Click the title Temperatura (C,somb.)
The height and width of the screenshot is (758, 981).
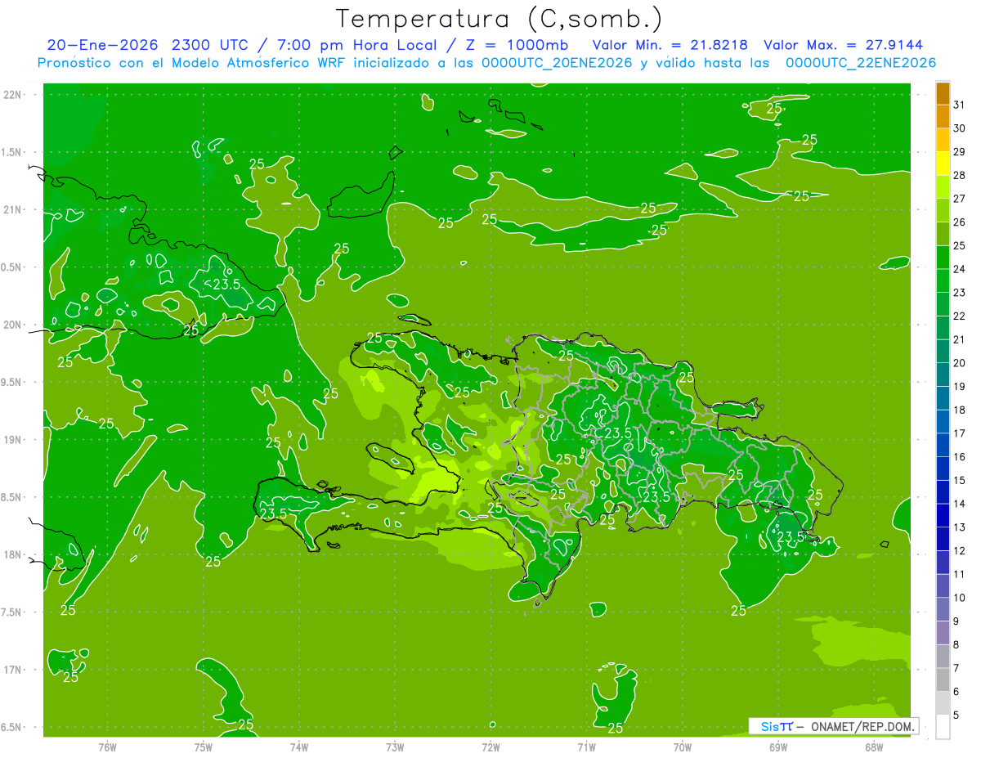pos(499,19)
